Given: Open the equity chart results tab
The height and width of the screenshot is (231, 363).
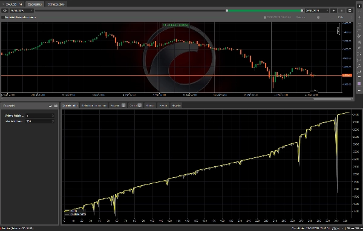Looking at the screenshot, I should [x=70, y=106].
